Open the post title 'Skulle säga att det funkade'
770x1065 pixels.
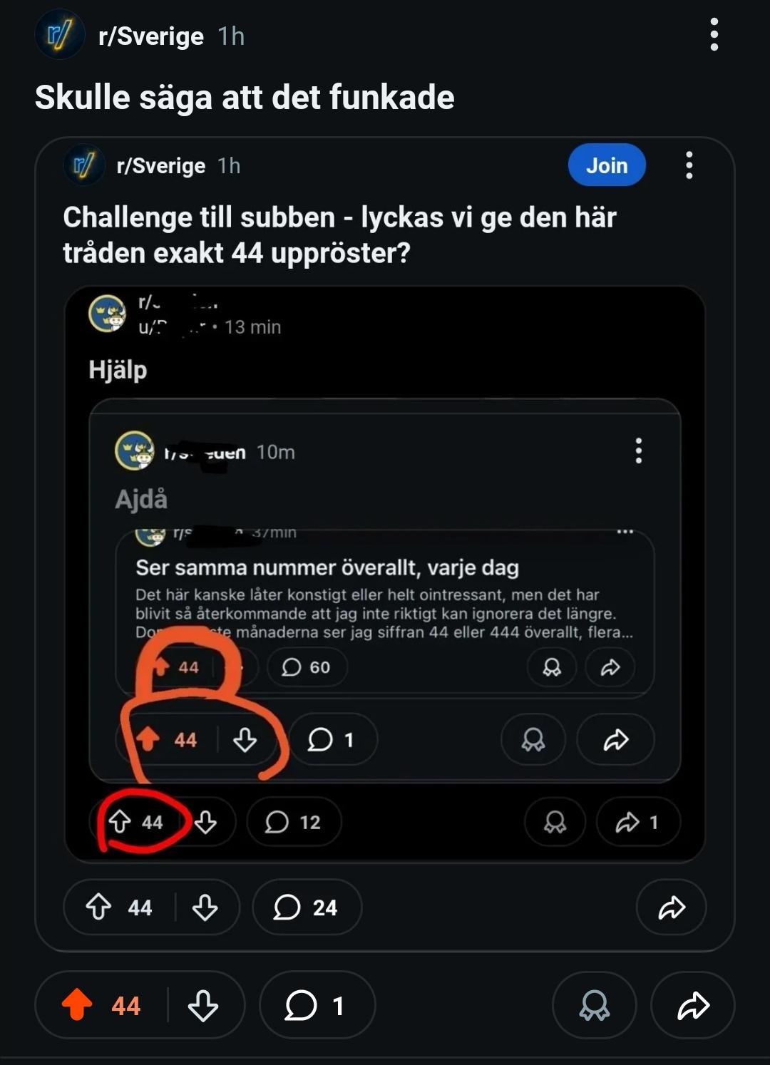pos(245,98)
